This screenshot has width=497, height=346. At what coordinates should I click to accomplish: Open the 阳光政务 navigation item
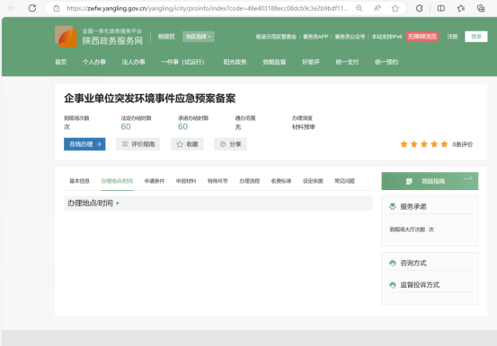tap(235, 62)
